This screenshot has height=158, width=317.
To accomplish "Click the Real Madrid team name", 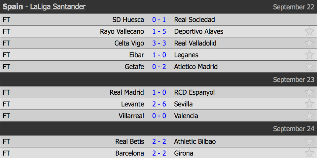I will (x=127, y=92).
